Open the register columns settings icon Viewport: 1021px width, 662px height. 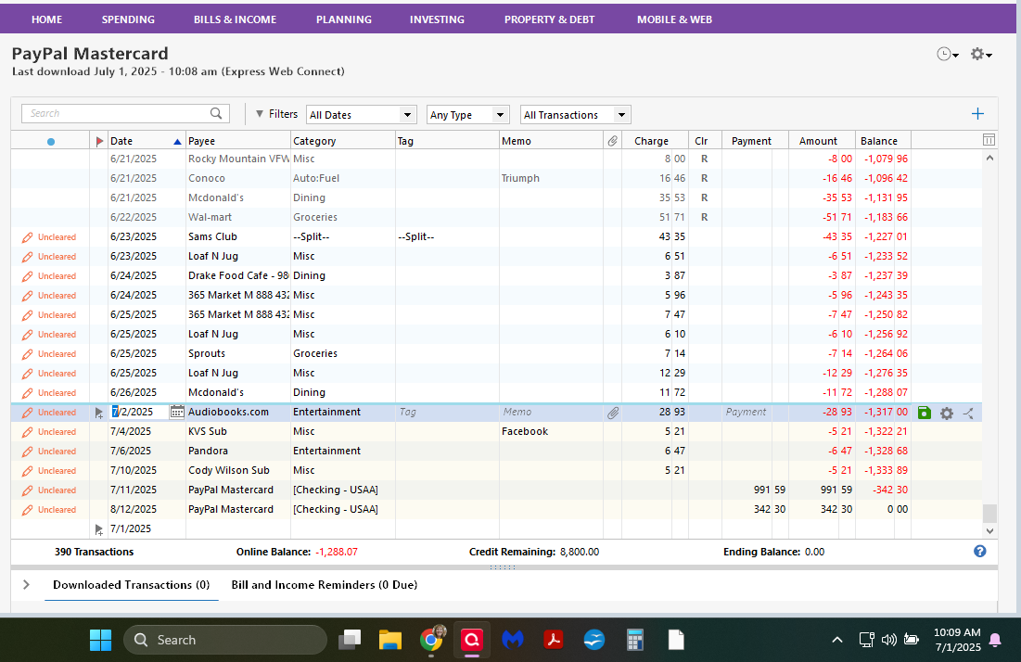[x=989, y=141]
